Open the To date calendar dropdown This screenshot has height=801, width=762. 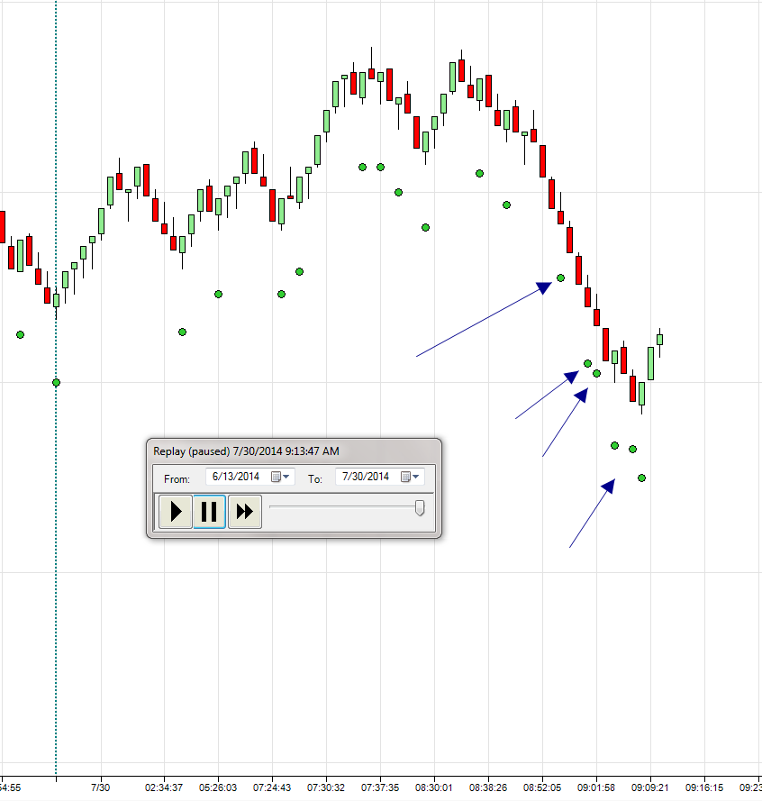tap(410, 477)
